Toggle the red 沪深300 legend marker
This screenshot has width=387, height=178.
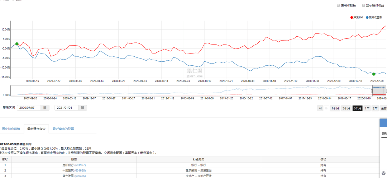pos(352,18)
